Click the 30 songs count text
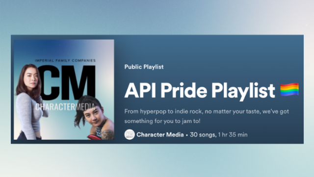314x177 pixels. 203,134
